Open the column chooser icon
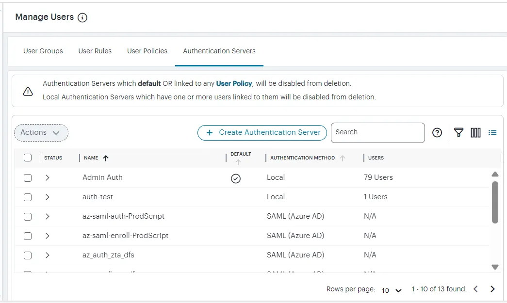Screen dimensions: 507x303 click(x=475, y=132)
